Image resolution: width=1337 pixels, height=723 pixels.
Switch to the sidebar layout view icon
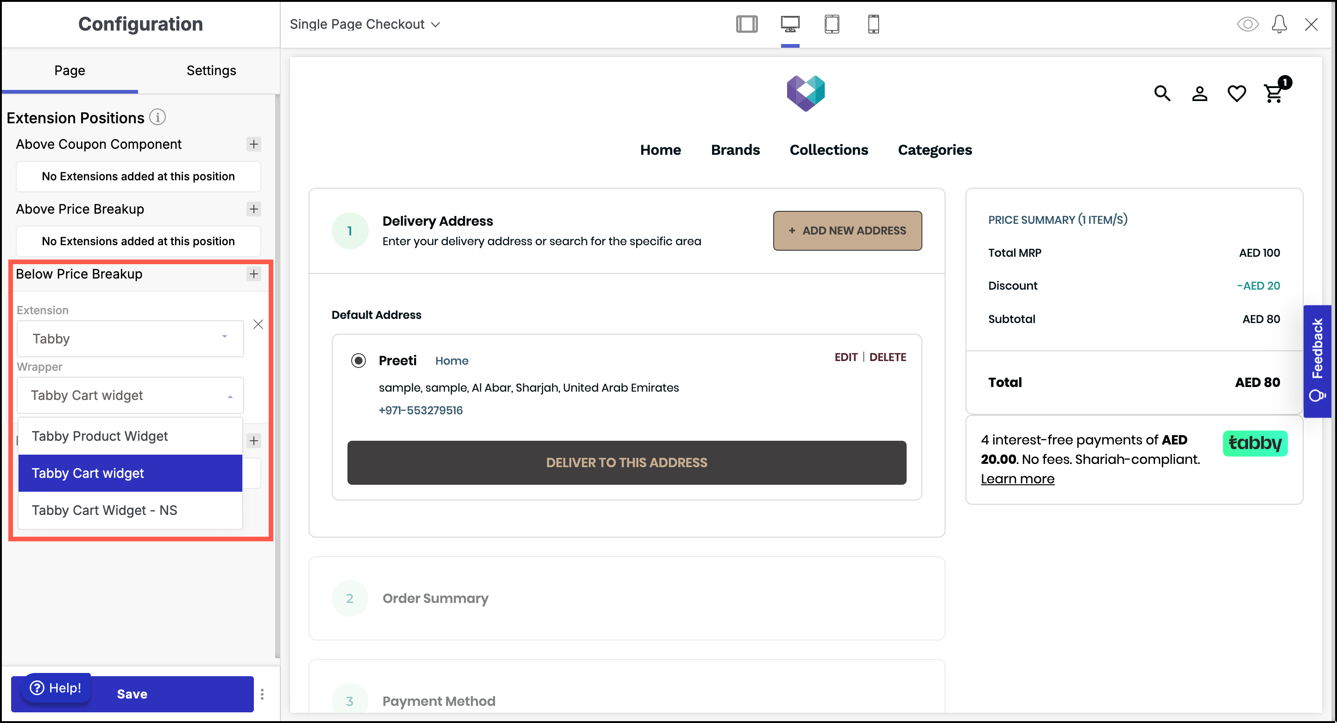(x=747, y=24)
